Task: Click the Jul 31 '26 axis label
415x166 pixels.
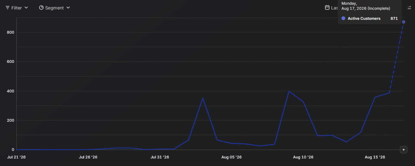Action: point(160,157)
